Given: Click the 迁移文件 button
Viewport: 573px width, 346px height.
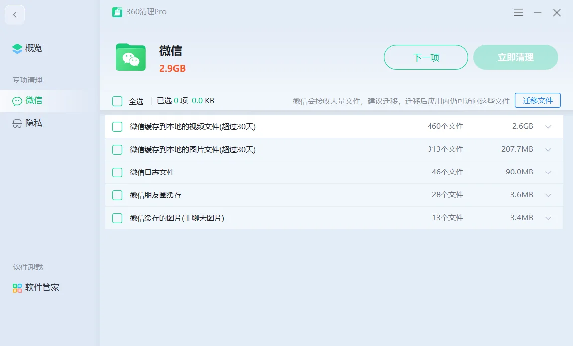Looking at the screenshot, I should 537,101.
